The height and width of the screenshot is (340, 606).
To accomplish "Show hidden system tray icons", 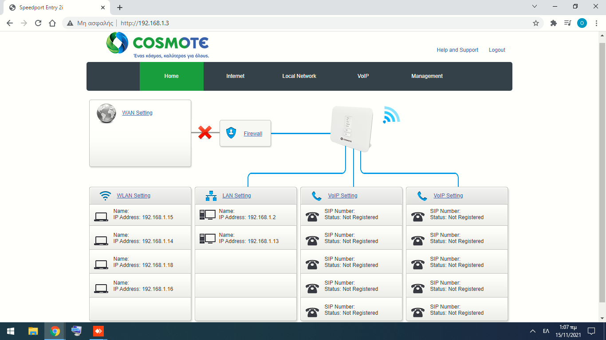I will 533,331.
